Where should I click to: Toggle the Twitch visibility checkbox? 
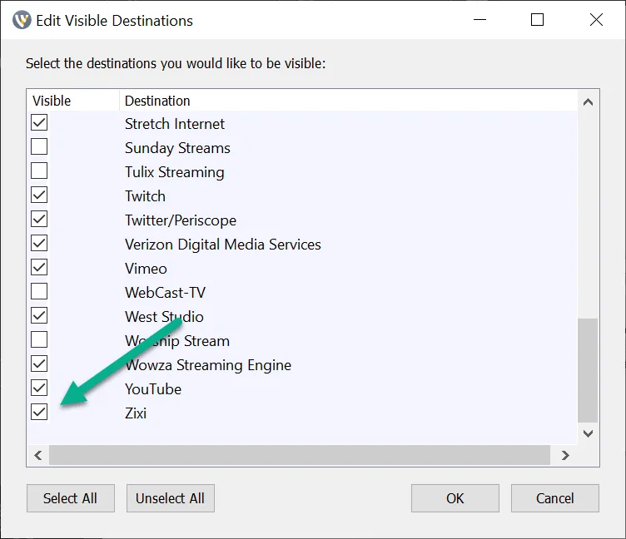tap(39, 195)
